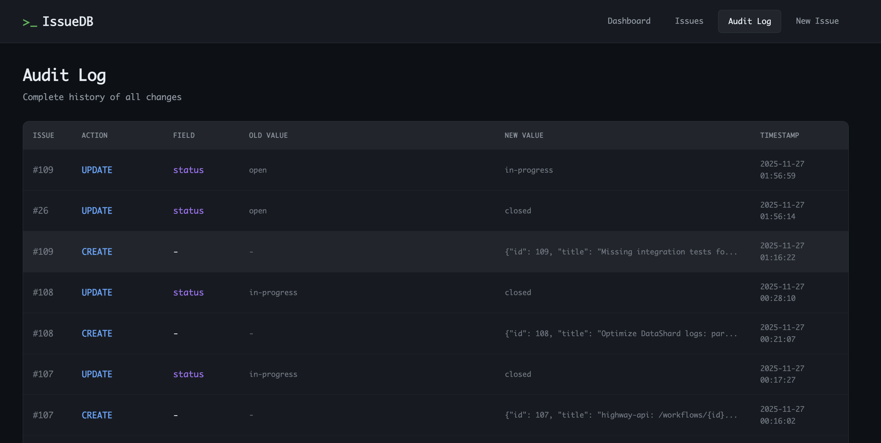Click the ISSUE column header
This screenshot has height=443, width=881.
pos(43,135)
